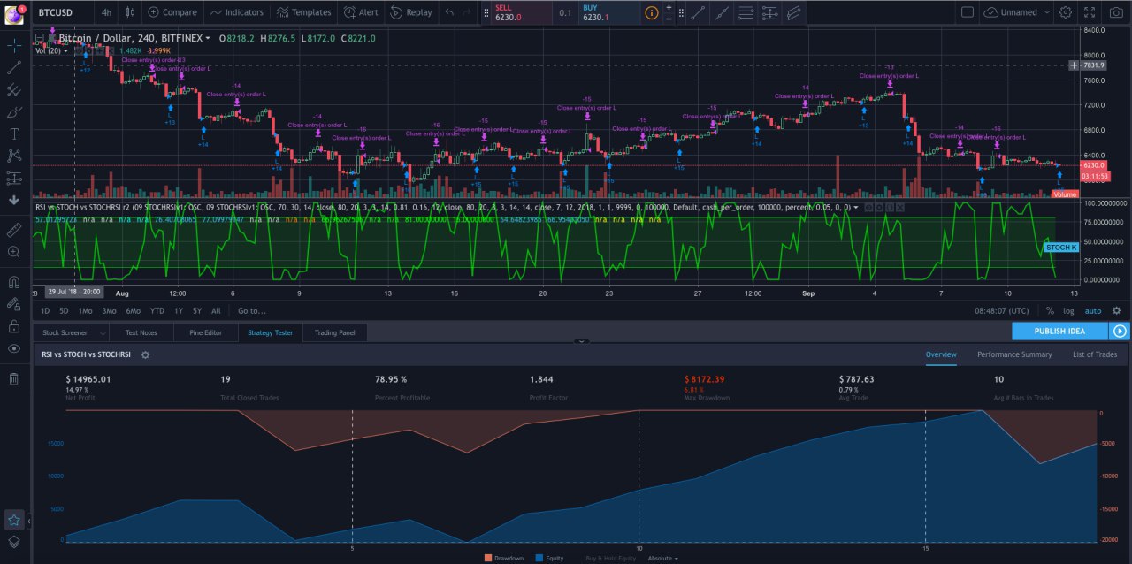This screenshot has height=564, width=1132.
Task: Toggle fullscreen mode
Action: [1090, 12]
